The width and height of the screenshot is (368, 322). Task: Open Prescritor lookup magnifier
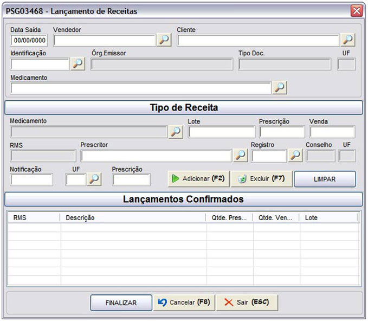point(240,156)
